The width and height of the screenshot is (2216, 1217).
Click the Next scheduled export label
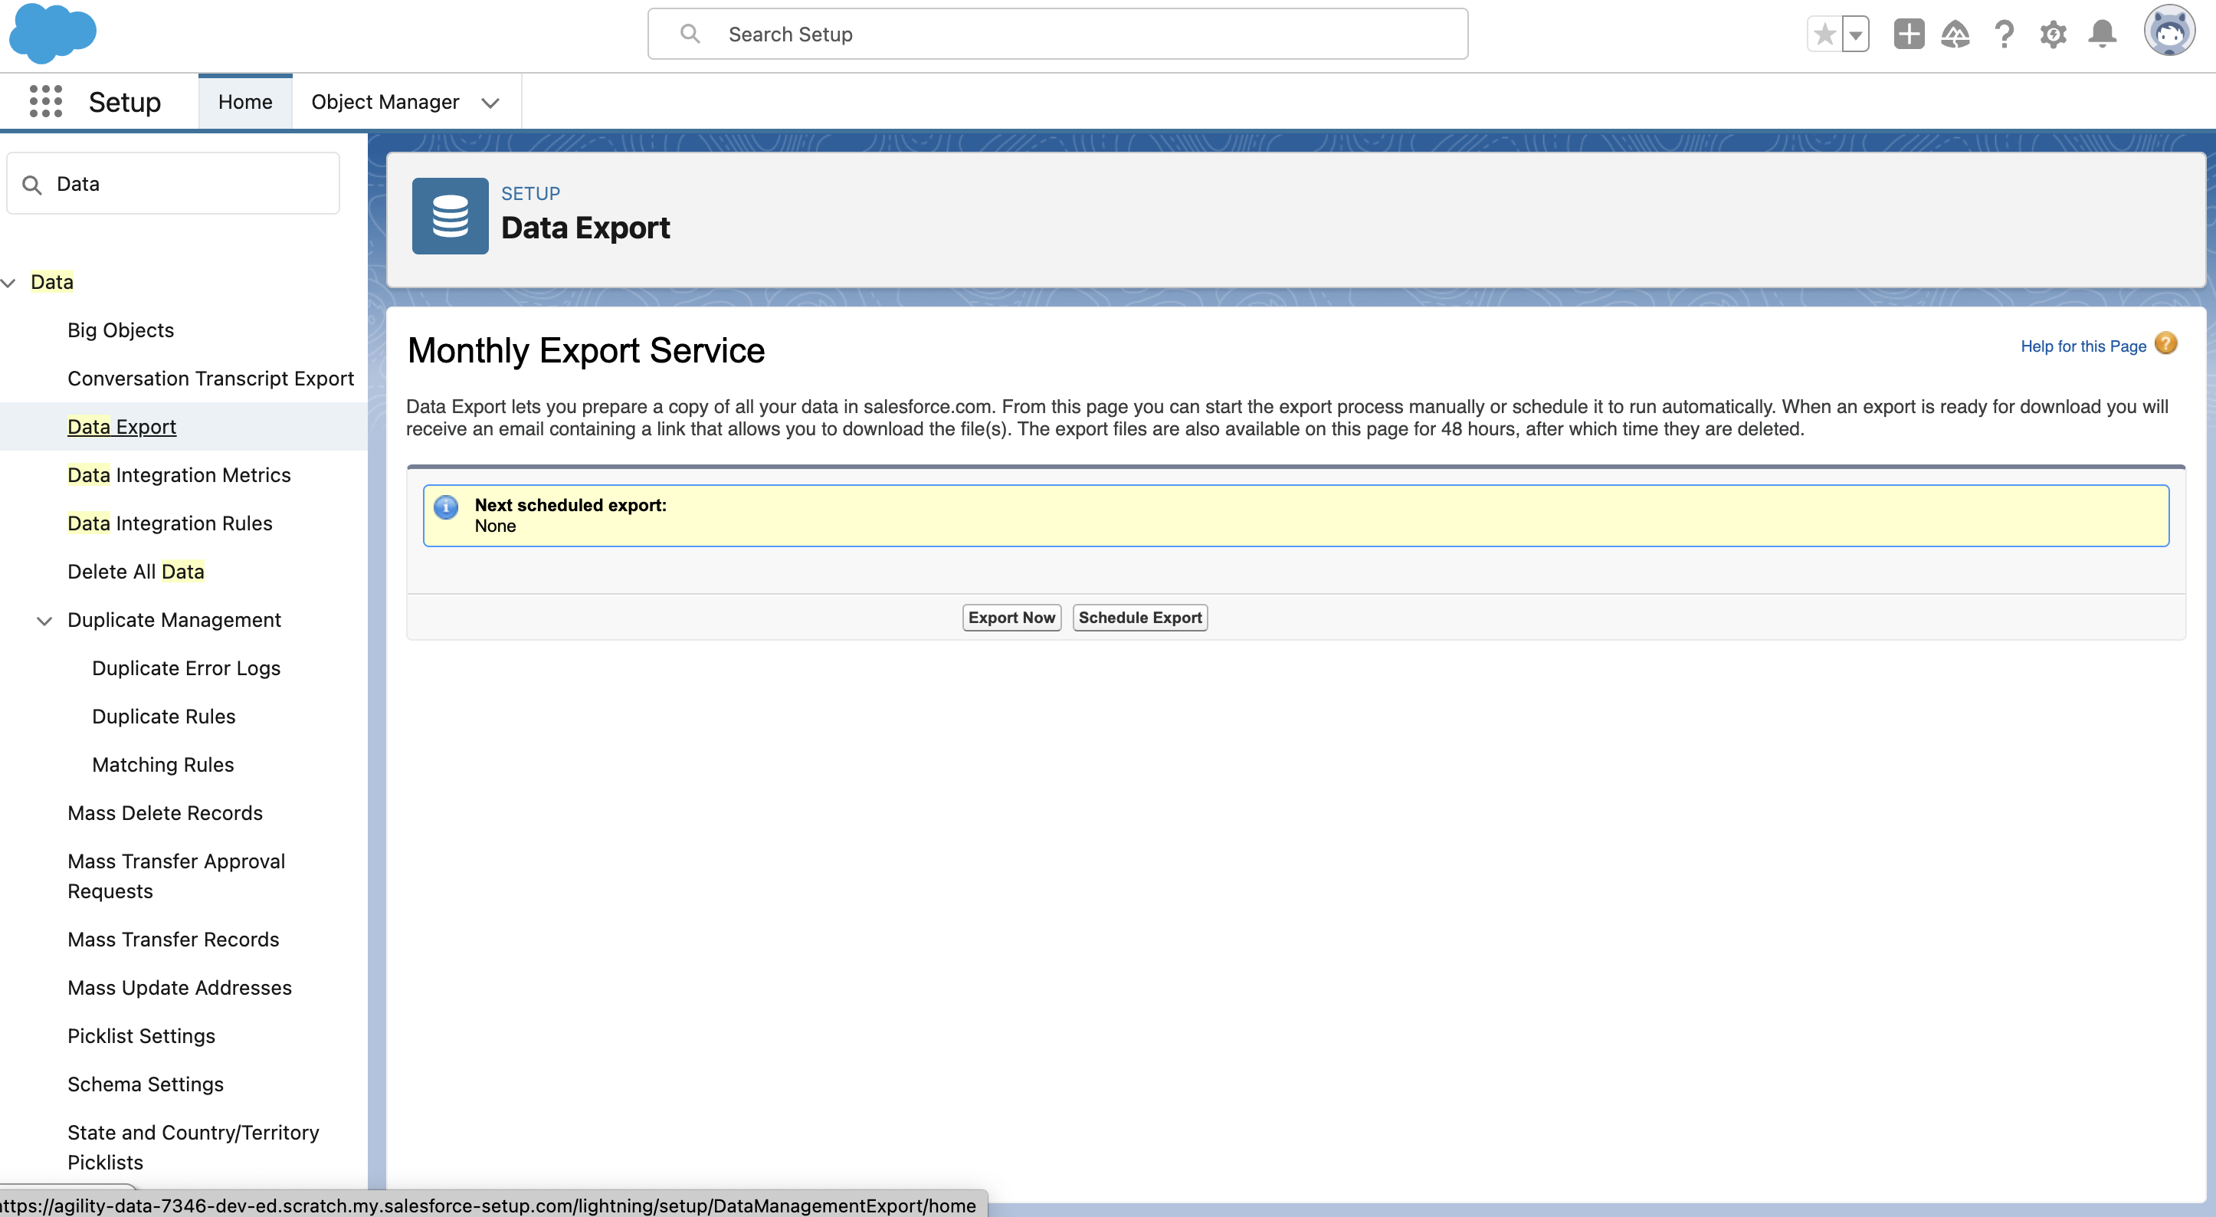tap(570, 504)
